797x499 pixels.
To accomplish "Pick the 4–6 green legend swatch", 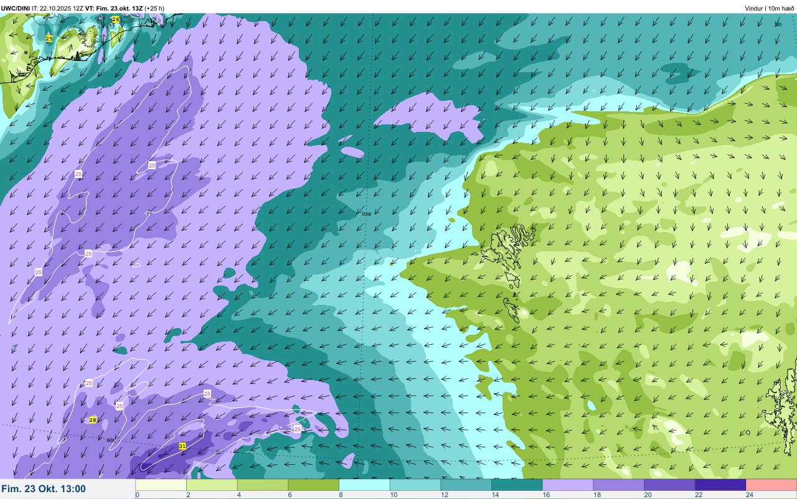I will (263, 485).
